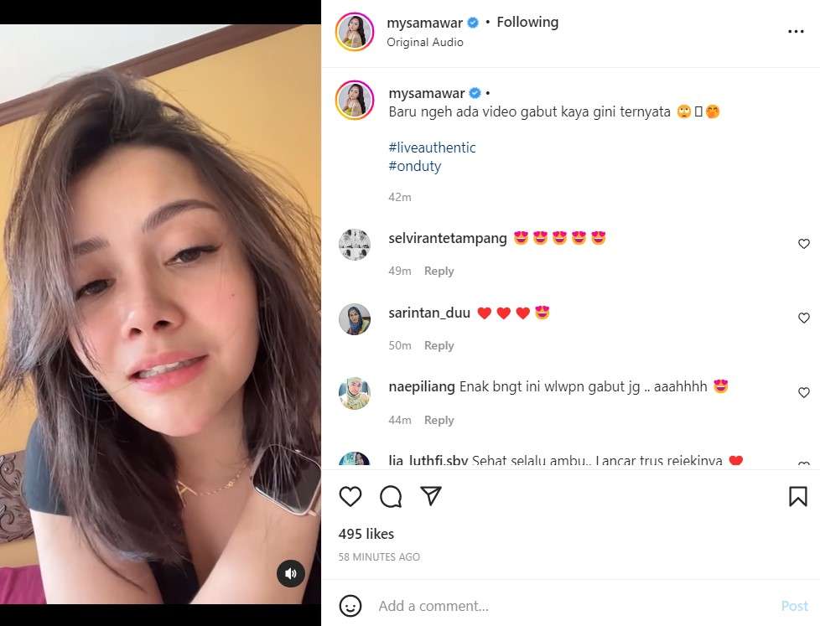The height and width of the screenshot is (626, 820).
Task: Save post with bookmark icon
Action: coord(797,497)
